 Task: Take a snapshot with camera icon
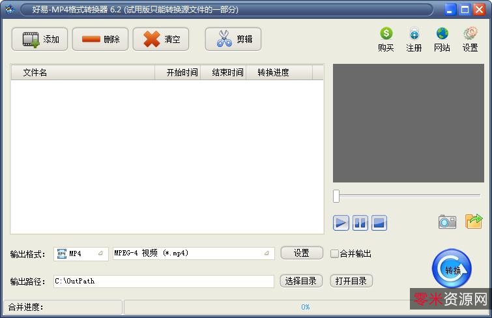coord(447,222)
